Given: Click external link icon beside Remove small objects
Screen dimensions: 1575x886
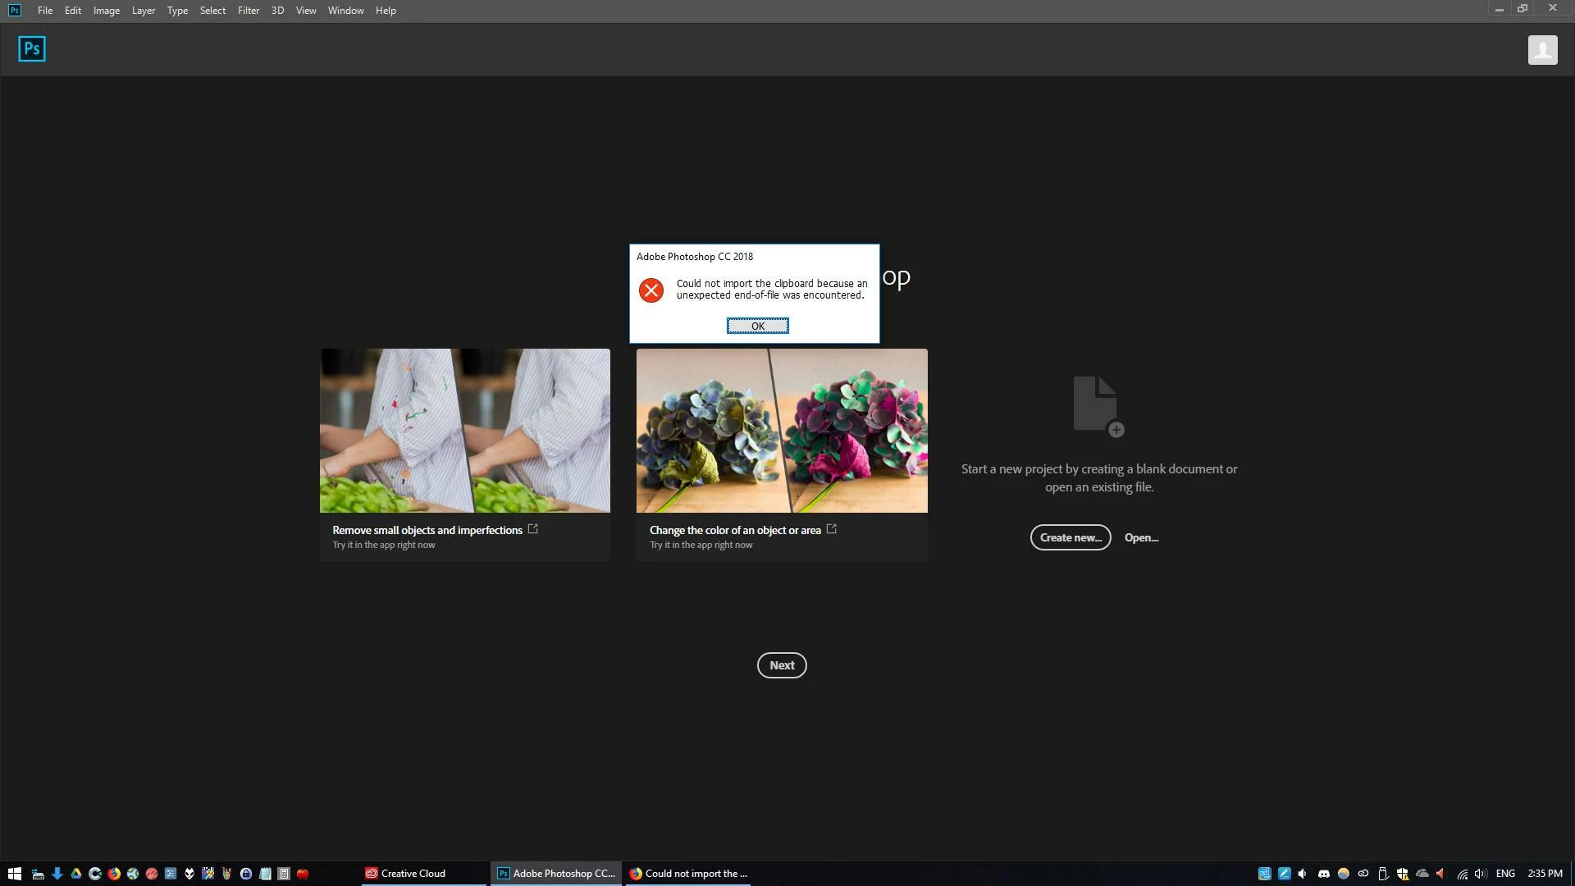Looking at the screenshot, I should [x=532, y=529].
